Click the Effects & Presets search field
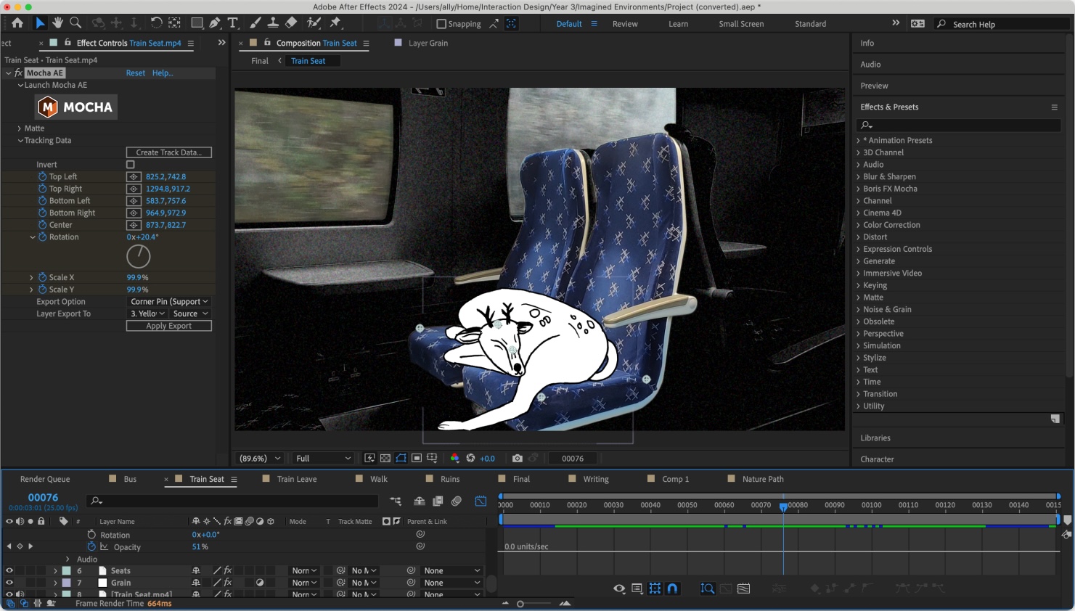 (958, 125)
